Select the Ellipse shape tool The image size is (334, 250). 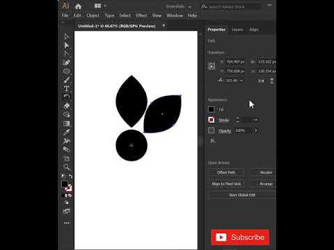click(67, 72)
